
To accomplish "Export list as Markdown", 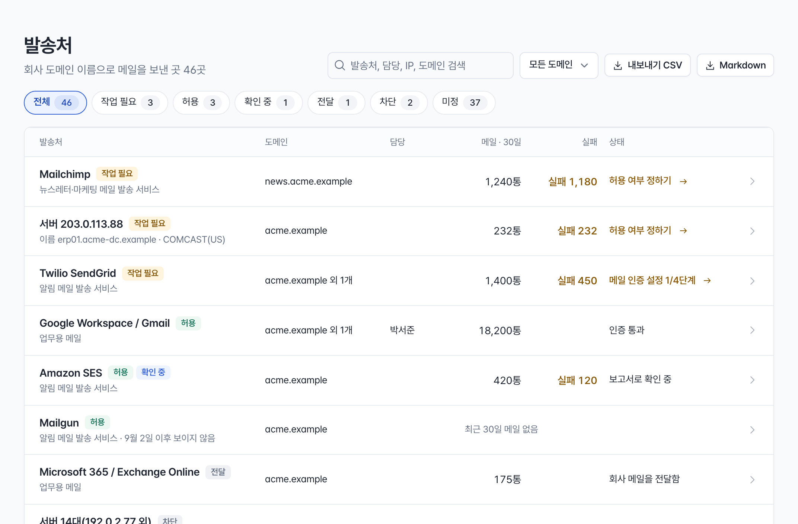I will 735,65.
